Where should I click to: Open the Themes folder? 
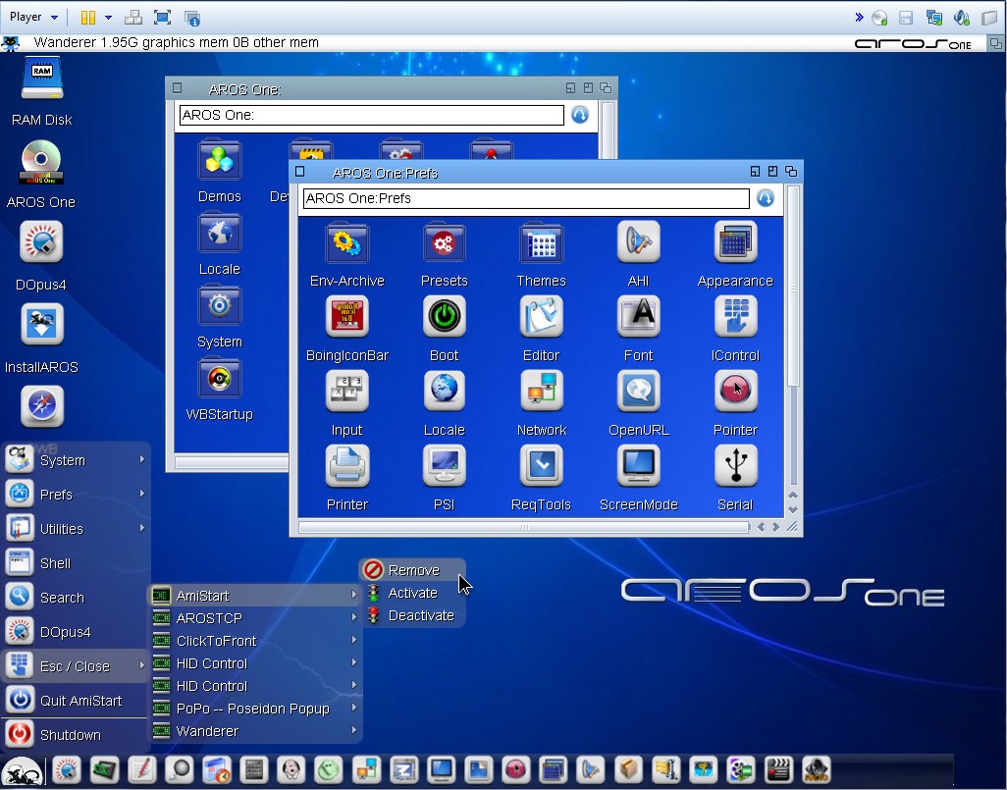coord(541,243)
